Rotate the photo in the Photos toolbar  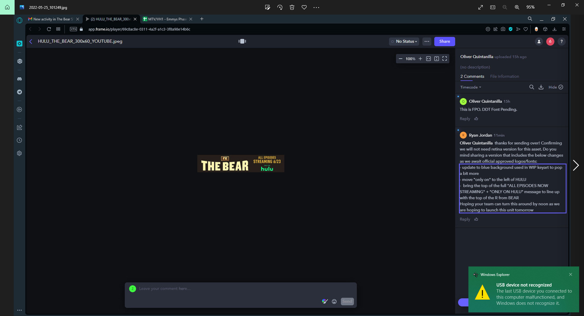click(x=280, y=7)
